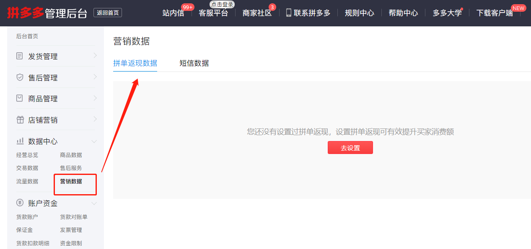
Task: Open 商家社区 in the top navigation
Action: (257, 13)
